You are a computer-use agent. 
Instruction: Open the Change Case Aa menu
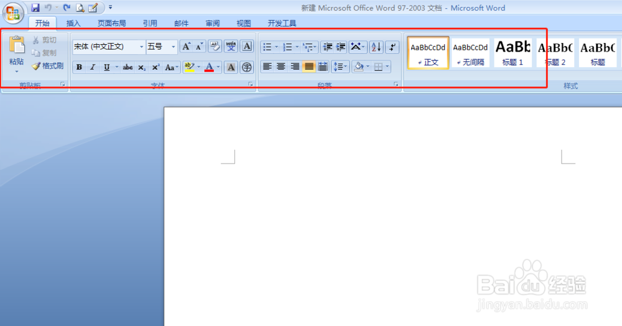(x=172, y=67)
